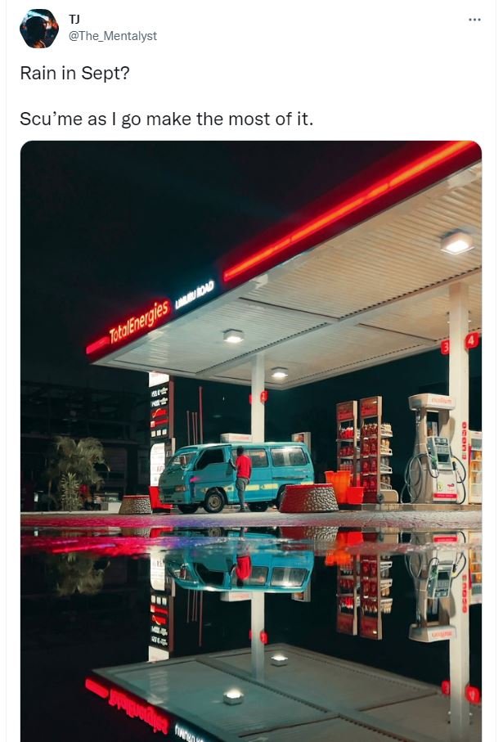Screen dimensions: 503x742
Task: Click the red number 3 pillar marker
Action: pyautogui.click(x=445, y=347)
